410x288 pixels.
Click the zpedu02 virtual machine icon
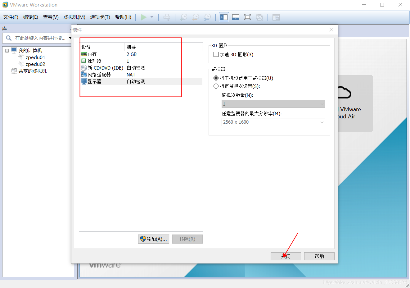pos(21,64)
